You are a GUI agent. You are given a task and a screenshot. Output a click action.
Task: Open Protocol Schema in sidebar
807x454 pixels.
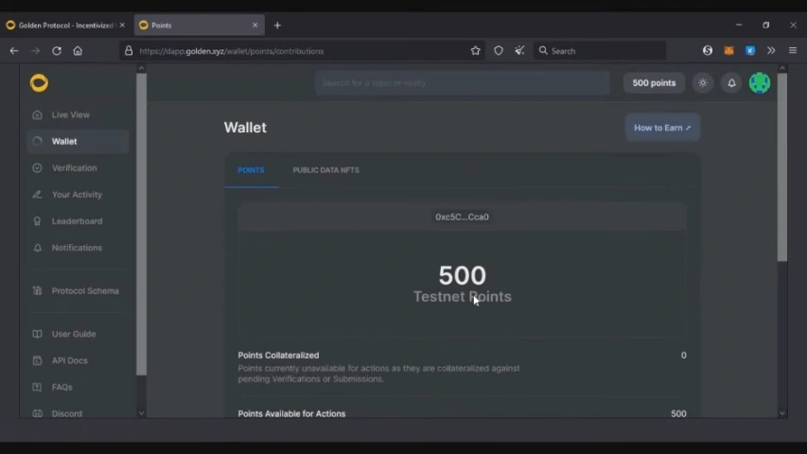(84, 291)
